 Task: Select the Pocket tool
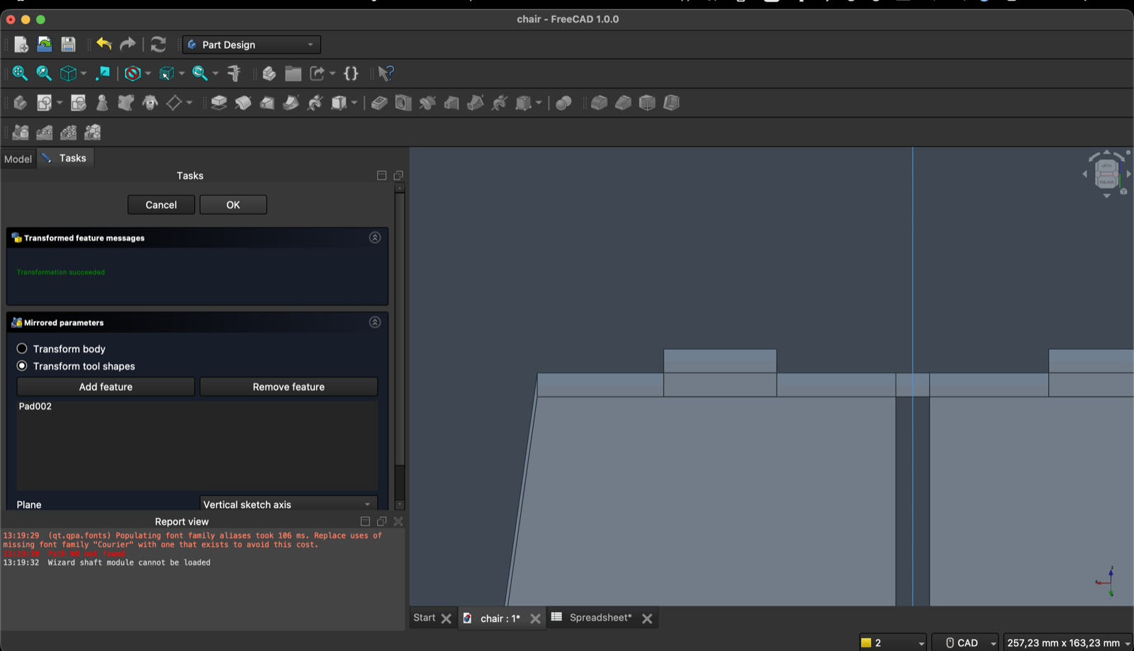(379, 103)
